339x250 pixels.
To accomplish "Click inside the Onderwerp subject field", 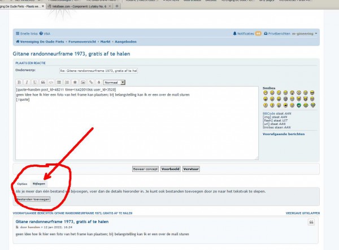I will click(x=98, y=71).
